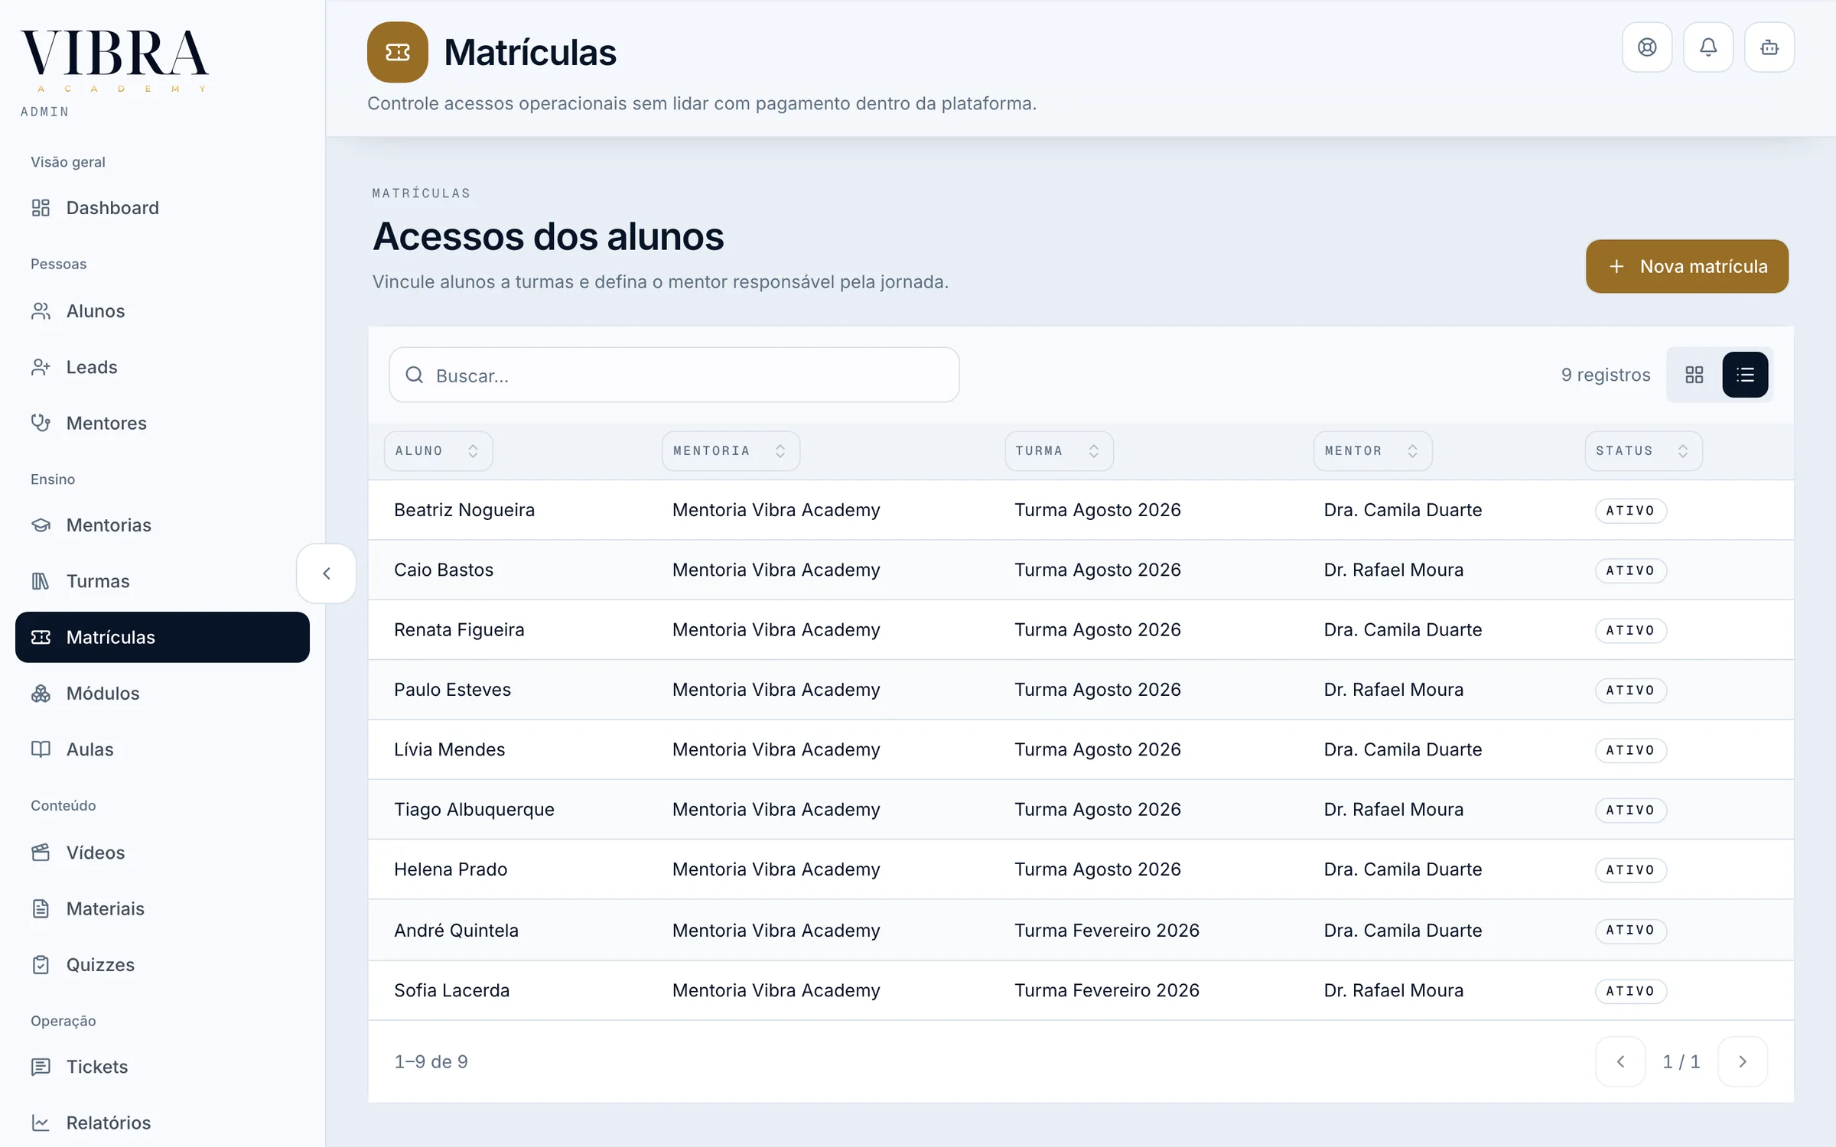Collapse the sidebar with the chevron button
Screen dimensions: 1836x1147
click(327, 573)
